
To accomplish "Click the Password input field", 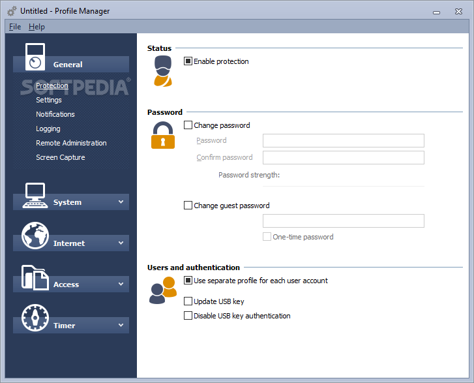I will pos(344,141).
